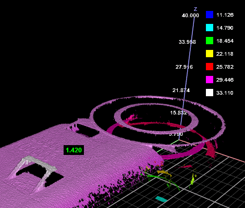The height and width of the screenshot is (208, 245).
Task: Click the red 25.782 legend swatch
Action: click(x=210, y=67)
